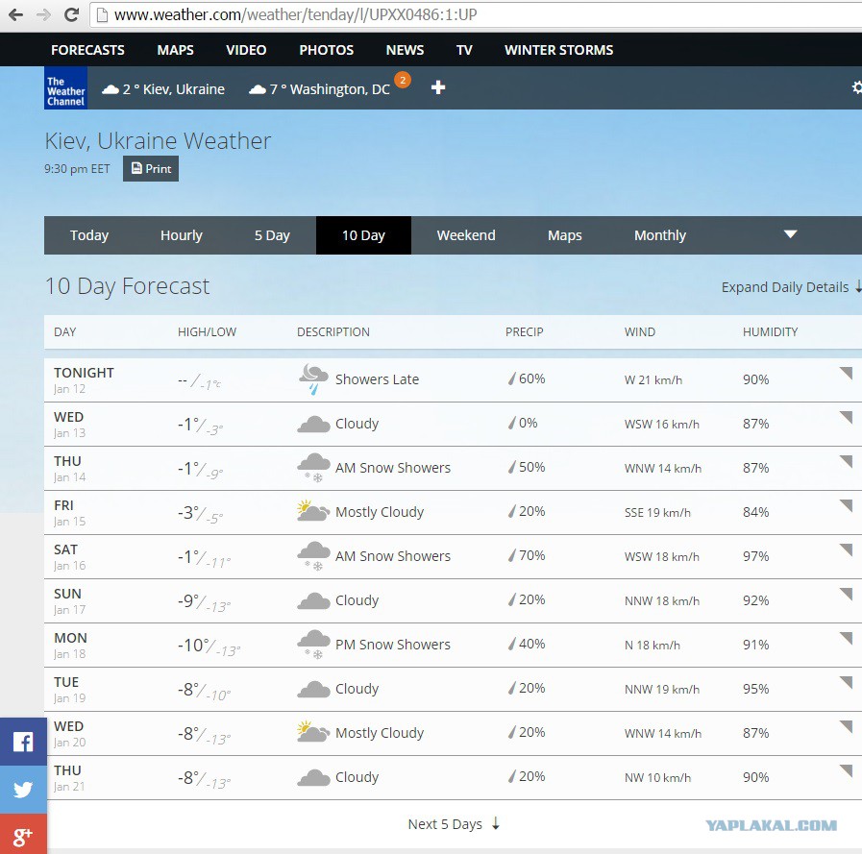Expand details for WED Jan 13 row
This screenshot has width=862, height=854.
[847, 417]
